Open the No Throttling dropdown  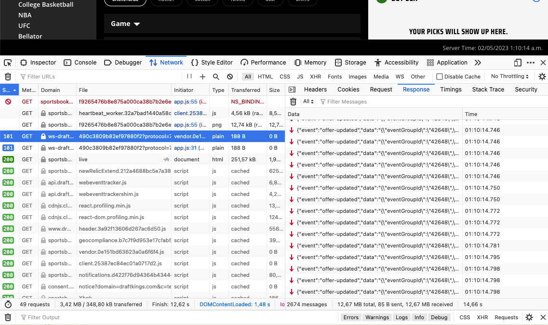[510, 76]
